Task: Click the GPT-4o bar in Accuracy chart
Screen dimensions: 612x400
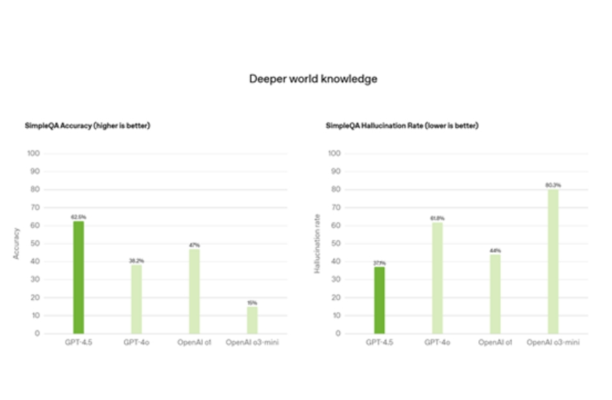Action: click(137, 299)
